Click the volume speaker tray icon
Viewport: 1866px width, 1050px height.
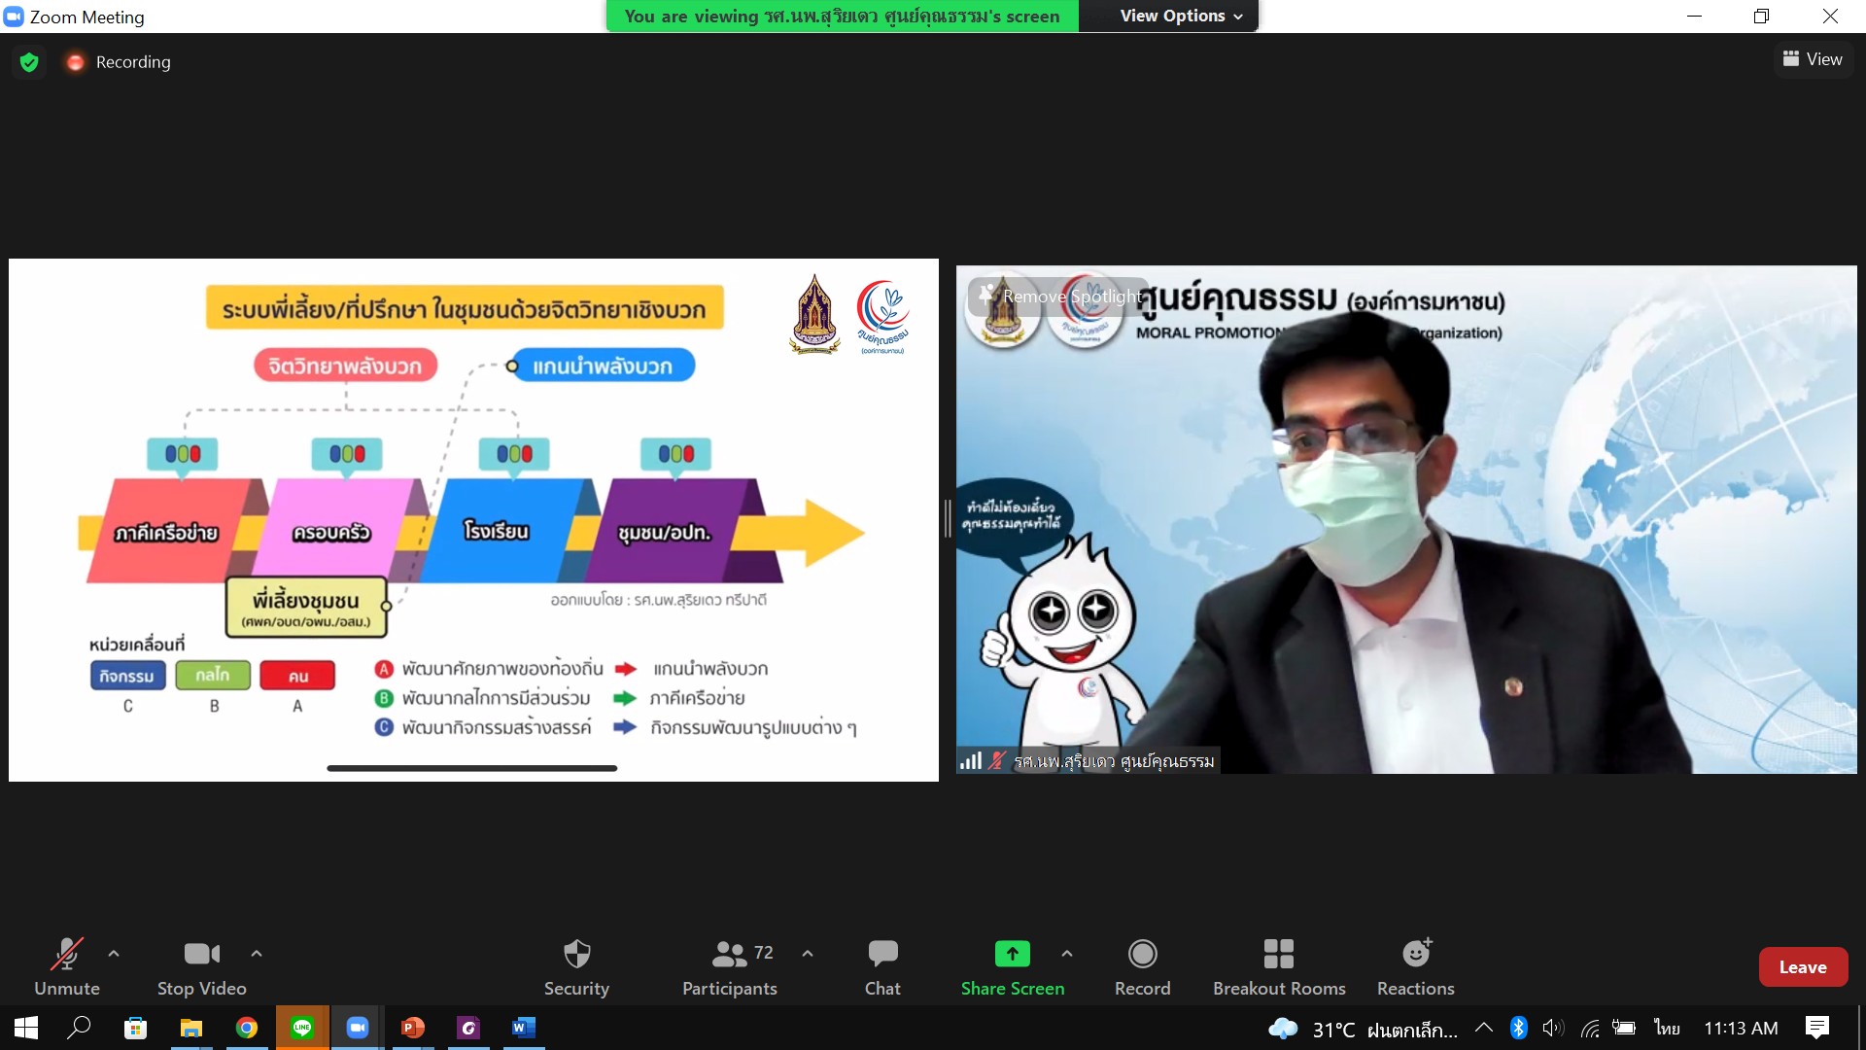[x=1553, y=1028]
